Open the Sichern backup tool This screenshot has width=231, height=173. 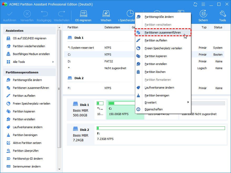(203, 16)
